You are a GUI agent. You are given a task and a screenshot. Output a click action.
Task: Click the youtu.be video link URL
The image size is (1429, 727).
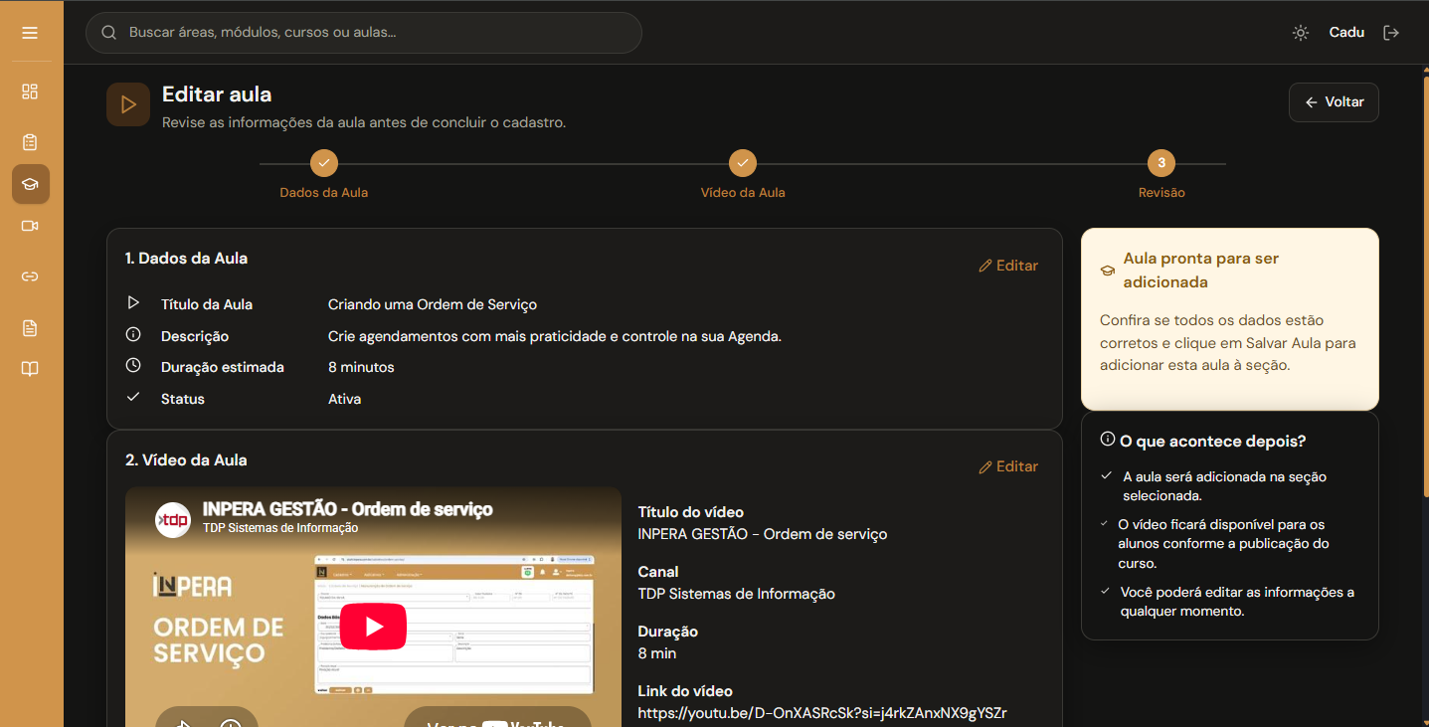(x=822, y=713)
